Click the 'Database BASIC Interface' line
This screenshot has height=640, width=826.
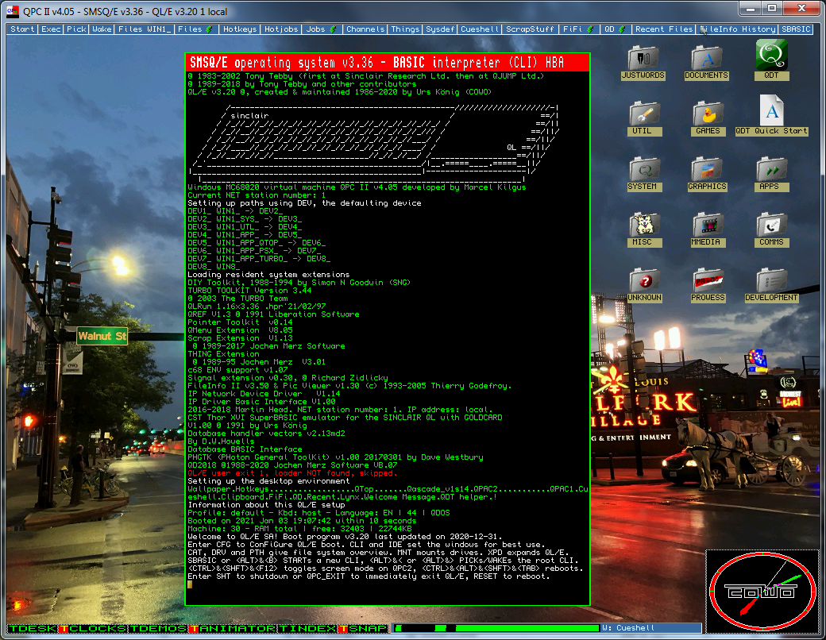click(245, 449)
